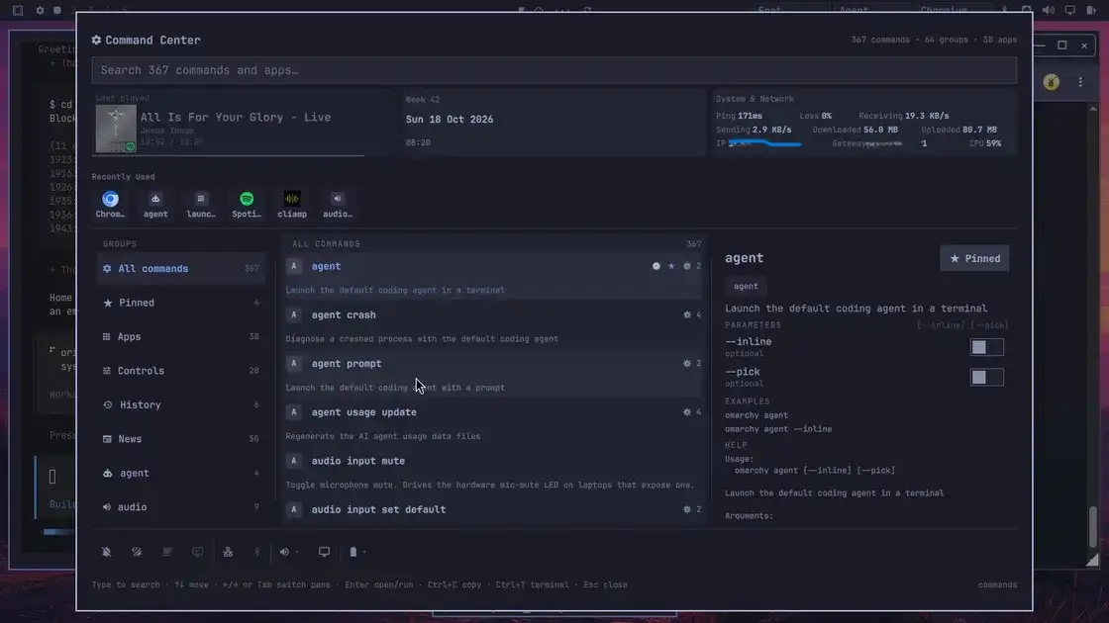Select the audio group in the sidebar

(181, 506)
